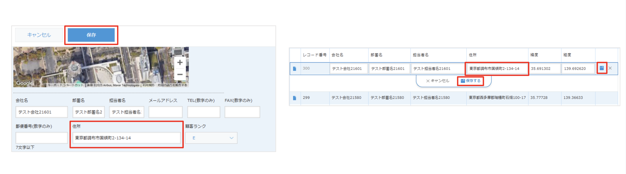Viewport: 626px width, 174px height.
Task: Click the 会社名 input field in the form
Action: (x=42, y=112)
